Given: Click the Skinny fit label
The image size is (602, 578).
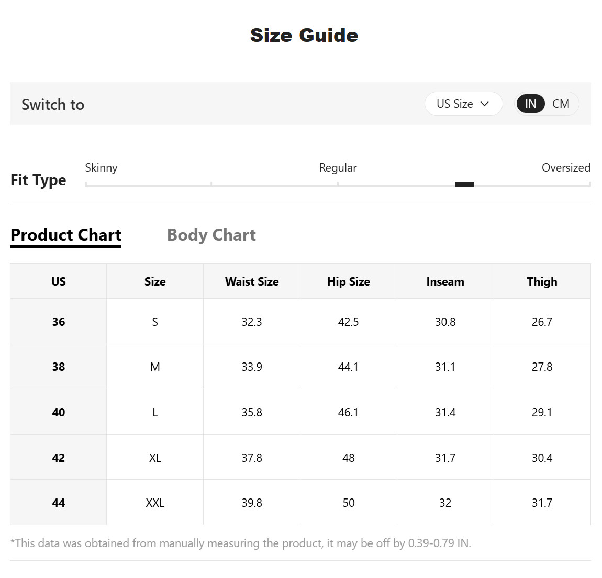Looking at the screenshot, I should point(102,167).
